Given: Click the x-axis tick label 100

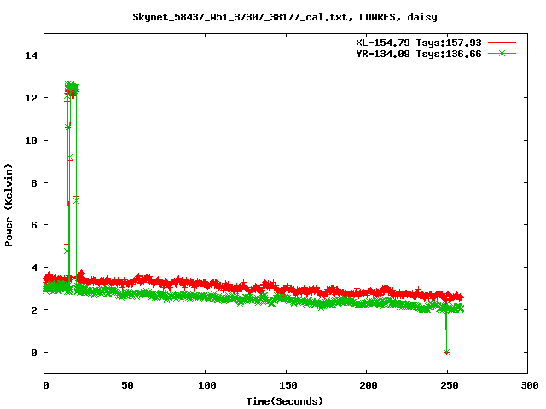Looking at the screenshot, I should click(x=207, y=385).
